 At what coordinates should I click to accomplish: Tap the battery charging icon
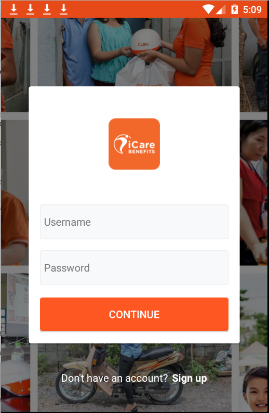(234, 9)
